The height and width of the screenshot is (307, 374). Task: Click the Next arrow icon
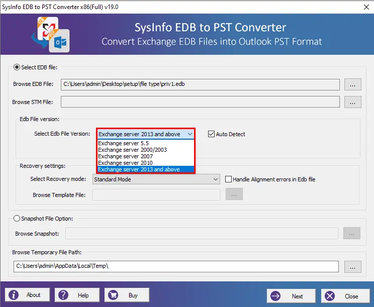[275, 296]
